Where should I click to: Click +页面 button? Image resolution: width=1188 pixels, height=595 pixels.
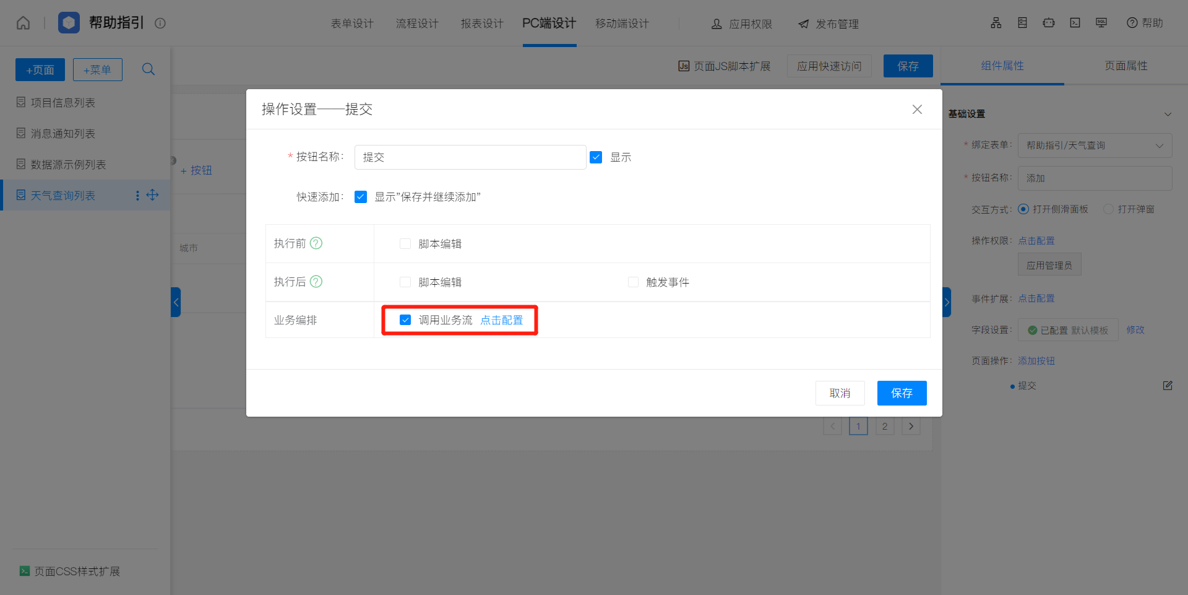(40, 70)
